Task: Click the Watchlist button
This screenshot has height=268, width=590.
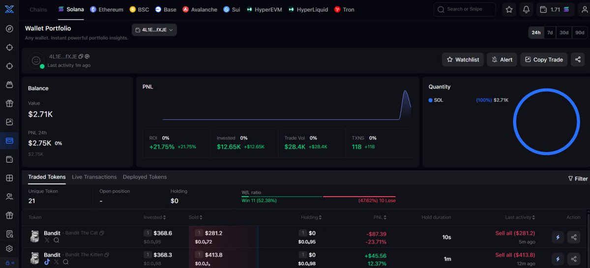Action: tap(463, 59)
